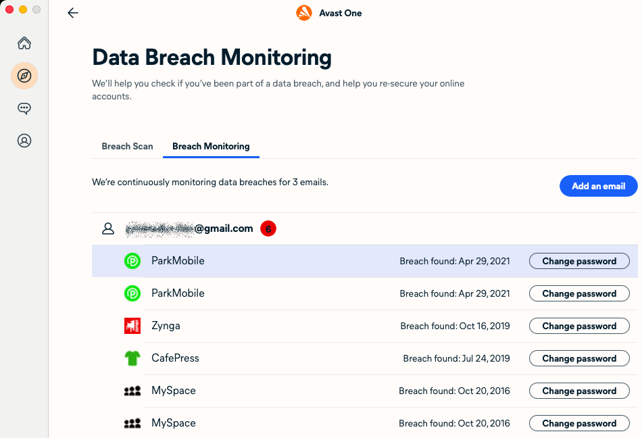Click the Zynga breach icon
Screen dimensions: 642x438
click(132, 326)
